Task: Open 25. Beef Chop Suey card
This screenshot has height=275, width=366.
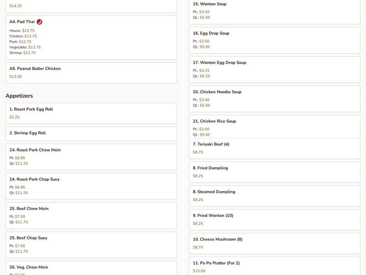Action: [x=91, y=245]
